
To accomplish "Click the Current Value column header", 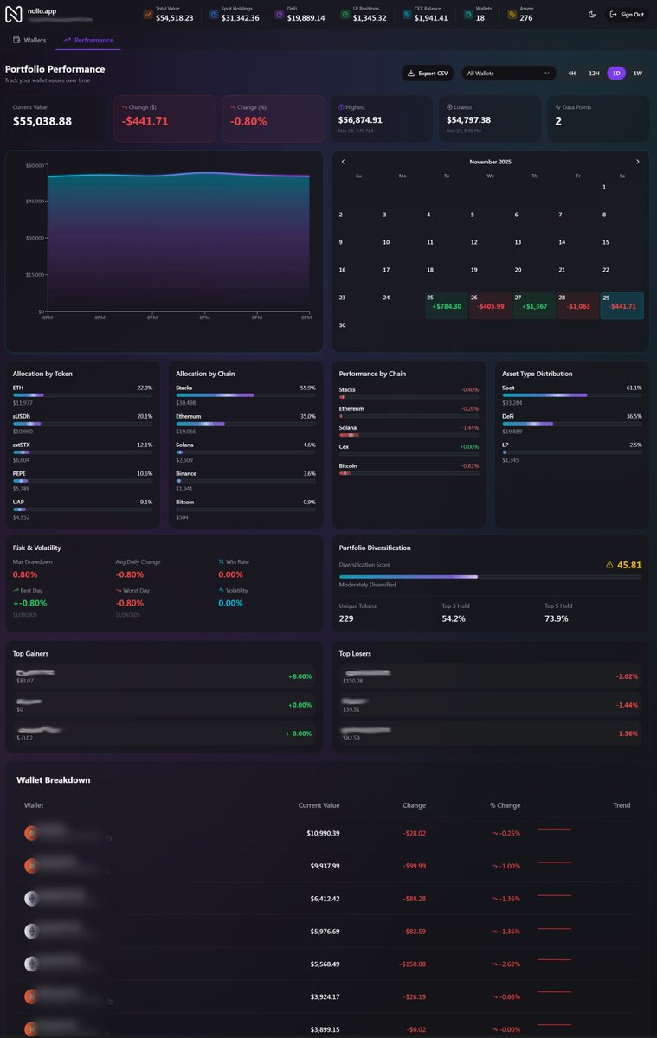I will [x=319, y=805].
